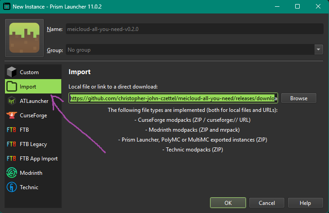Select the Technic logo icon
The width and height of the screenshot is (329, 213).
point(12,187)
